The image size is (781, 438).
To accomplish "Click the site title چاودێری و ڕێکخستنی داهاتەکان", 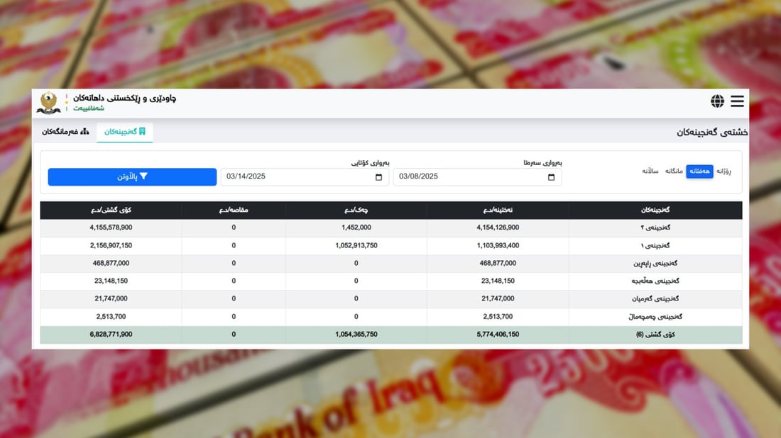I will (124, 99).
